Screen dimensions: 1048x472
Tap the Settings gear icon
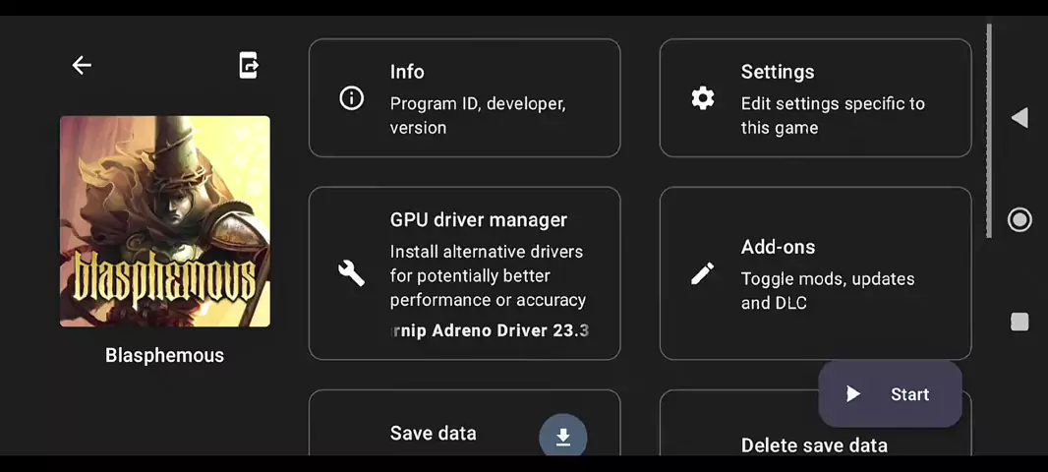702,98
